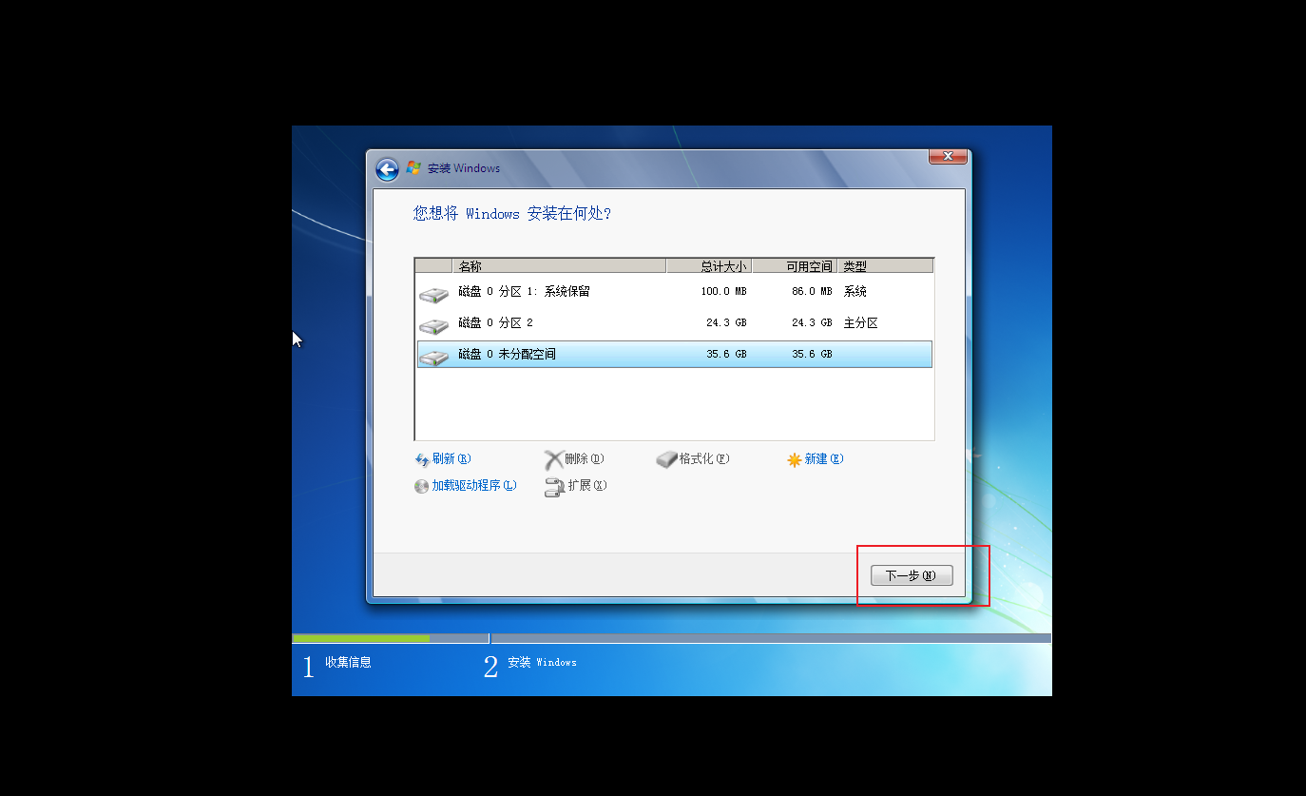This screenshot has width=1306, height=796.
Task: Click drive icon for 磁盘 0 未分配空间
Action: (x=434, y=357)
